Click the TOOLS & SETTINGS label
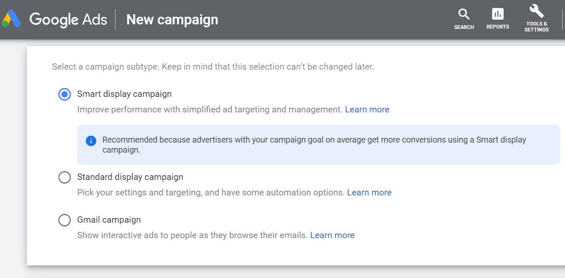Image resolution: width=565 pixels, height=278 pixels. click(x=536, y=27)
